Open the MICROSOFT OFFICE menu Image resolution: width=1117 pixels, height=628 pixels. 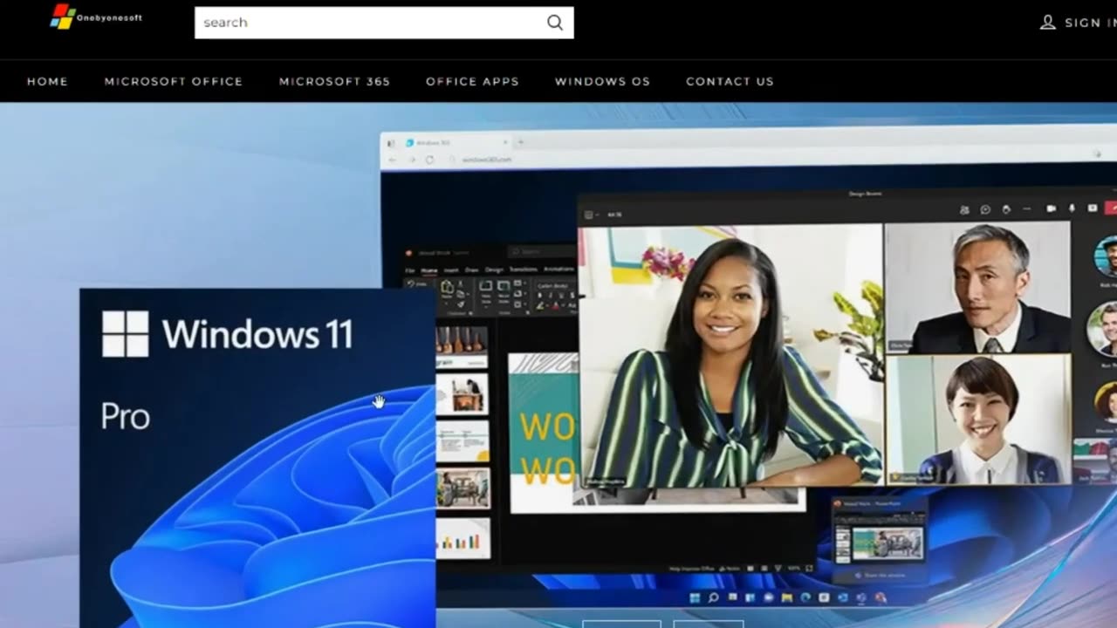(x=174, y=81)
